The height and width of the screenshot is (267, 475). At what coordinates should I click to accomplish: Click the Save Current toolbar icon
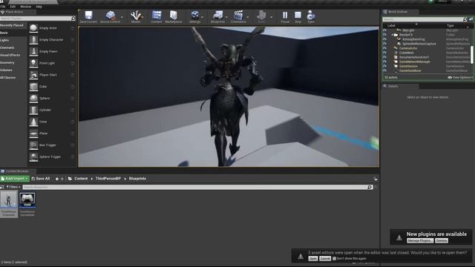(x=88, y=15)
